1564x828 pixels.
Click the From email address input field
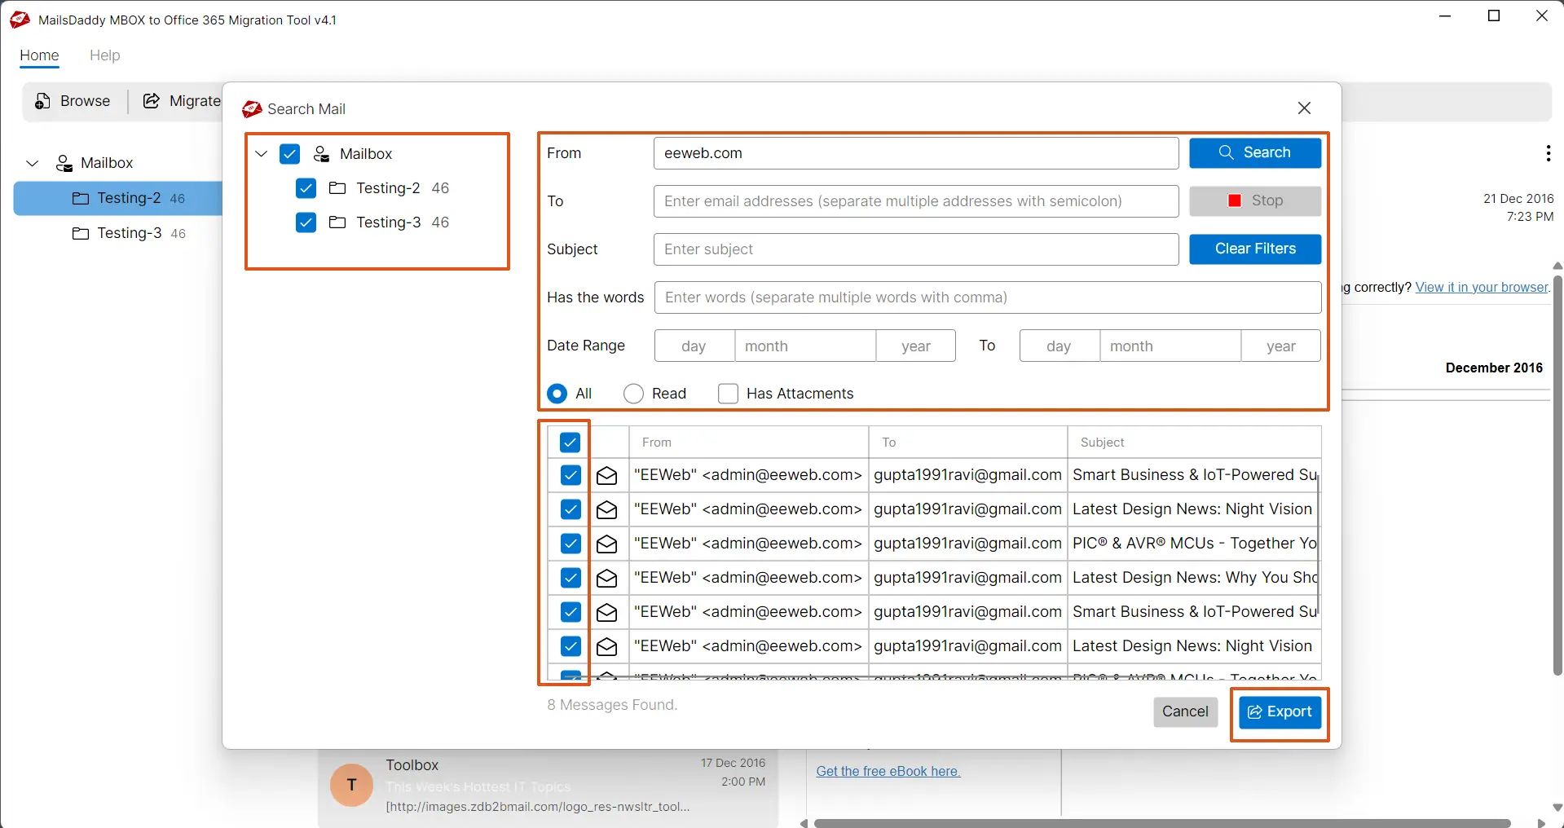coord(914,152)
